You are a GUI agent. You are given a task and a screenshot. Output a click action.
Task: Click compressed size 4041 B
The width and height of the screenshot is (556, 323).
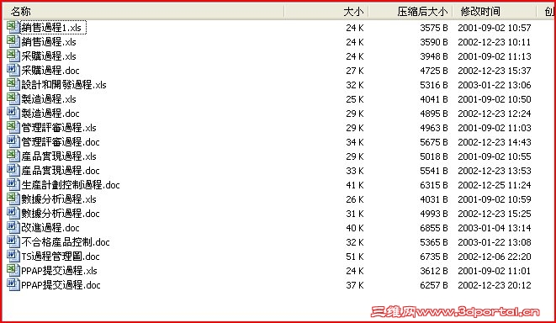point(434,99)
